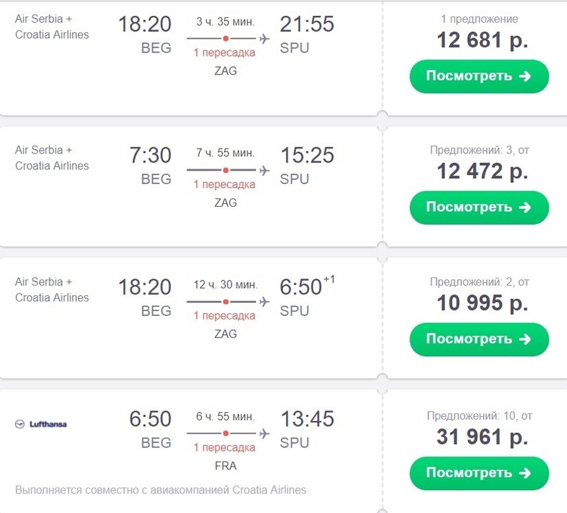Select the 'Предложений: 10, от' text
This screenshot has height=513, width=567.
pos(479,416)
